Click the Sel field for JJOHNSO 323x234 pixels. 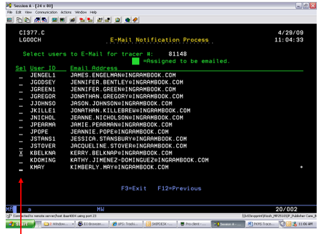[x=21, y=104]
